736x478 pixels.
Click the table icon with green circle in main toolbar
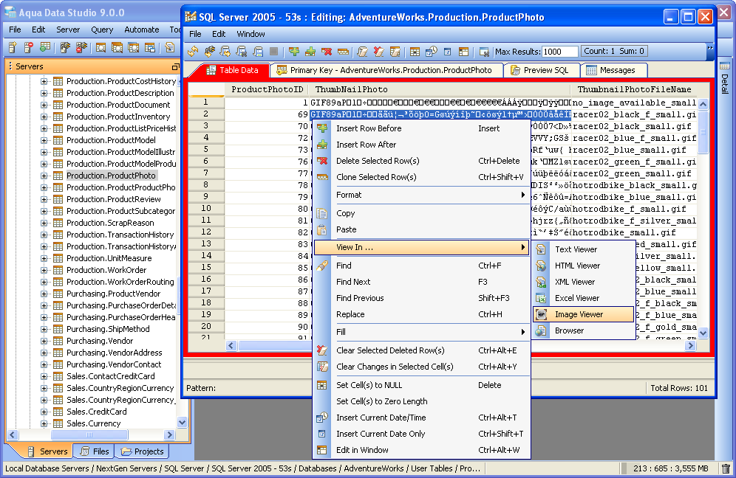click(x=45, y=47)
